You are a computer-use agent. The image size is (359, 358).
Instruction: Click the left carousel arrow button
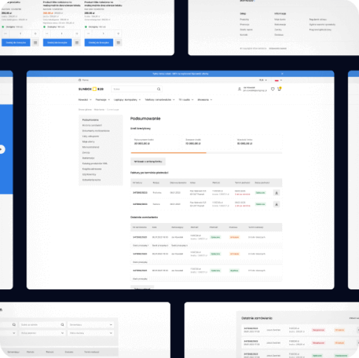(2, 149)
